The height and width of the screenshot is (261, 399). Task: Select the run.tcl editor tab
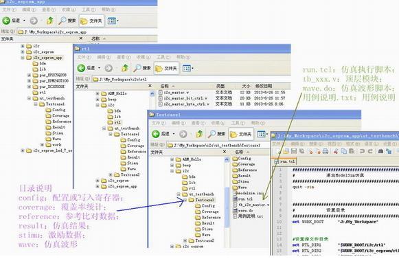(285, 161)
